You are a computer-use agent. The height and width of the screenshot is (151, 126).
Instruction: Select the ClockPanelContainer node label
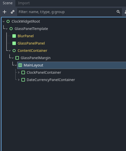(44, 72)
